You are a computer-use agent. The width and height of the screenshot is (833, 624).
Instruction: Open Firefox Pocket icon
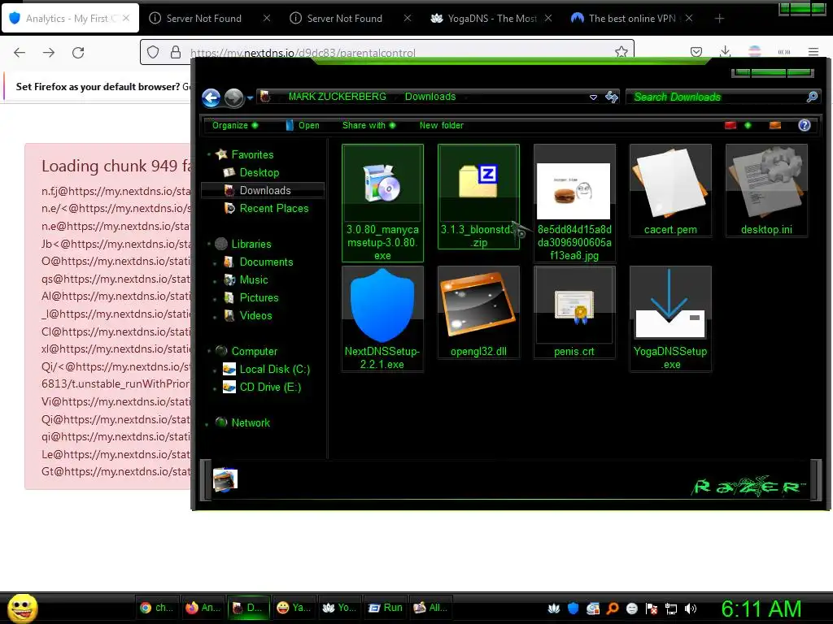pos(696,52)
